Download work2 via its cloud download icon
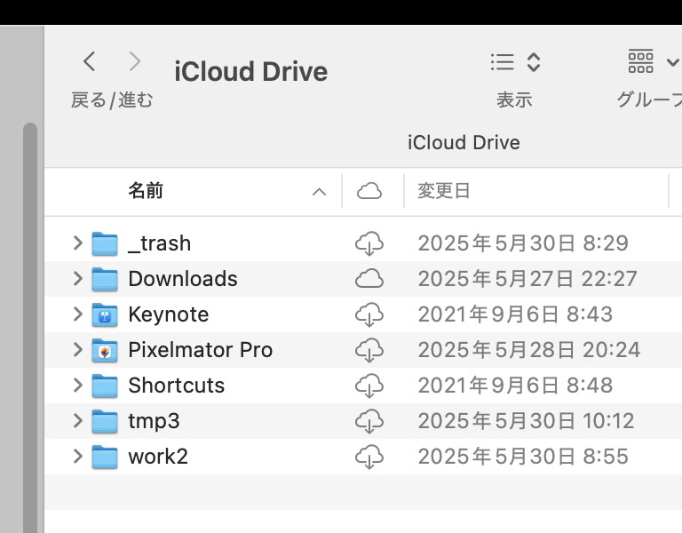The height and width of the screenshot is (533, 682). point(369,457)
